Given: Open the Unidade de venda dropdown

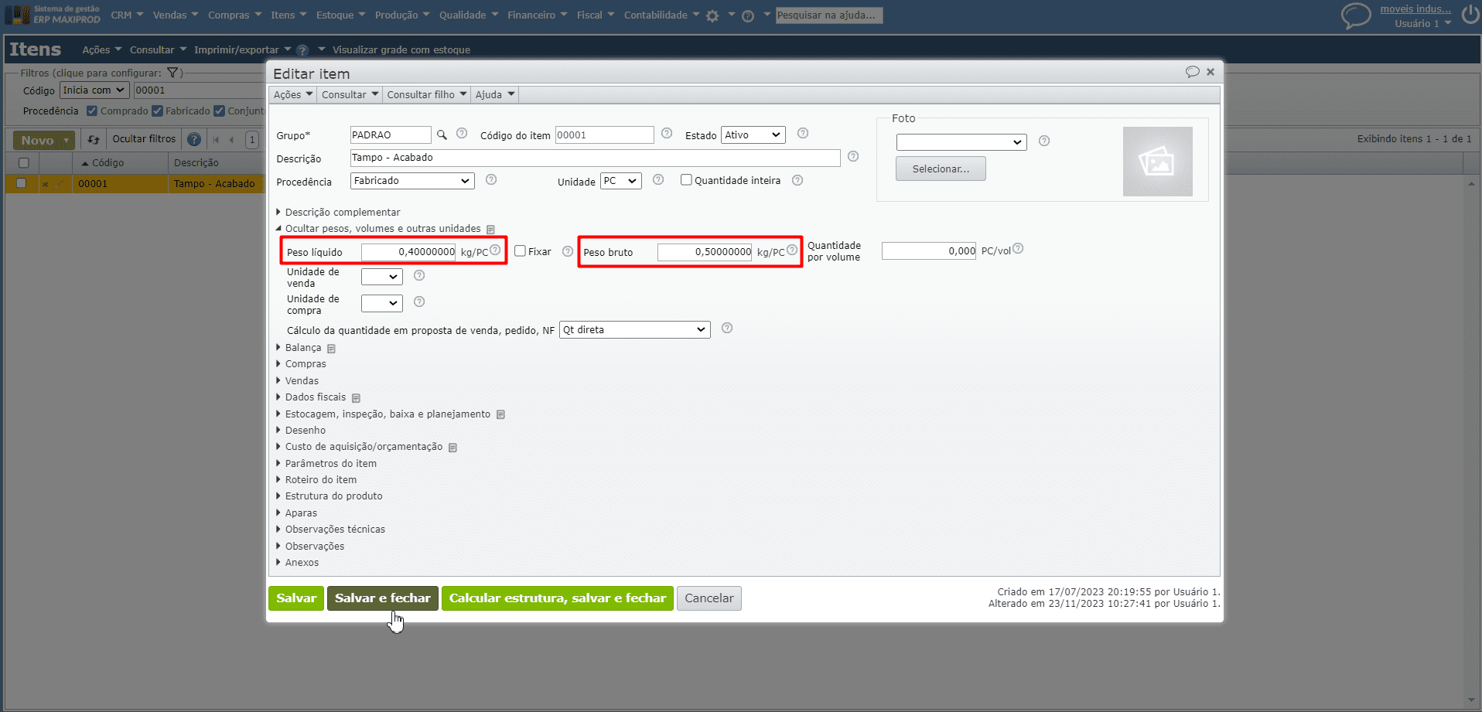Looking at the screenshot, I should click(x=382, y=277).
